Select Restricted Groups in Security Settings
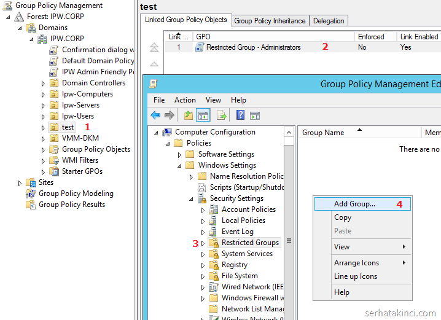The width and height of the screenshot is (441, 320). 250,243
